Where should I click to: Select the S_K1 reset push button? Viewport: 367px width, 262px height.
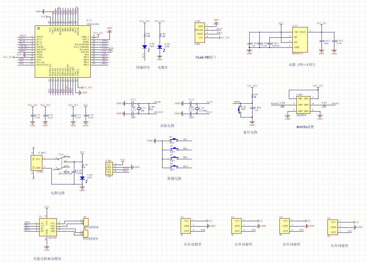(239, 110)
